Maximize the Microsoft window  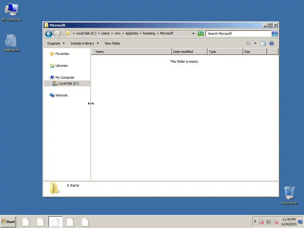tap(270, 25)
